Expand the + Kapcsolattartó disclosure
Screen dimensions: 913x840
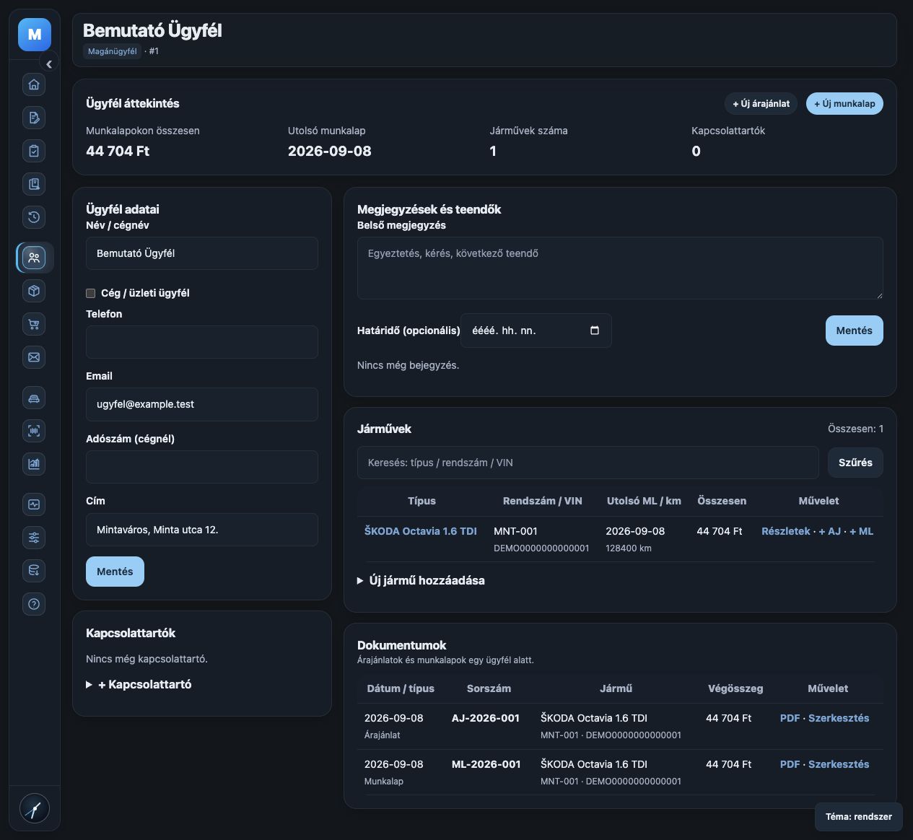(x=139, y=684)
